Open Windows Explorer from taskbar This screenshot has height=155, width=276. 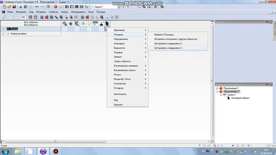(18, 151)
